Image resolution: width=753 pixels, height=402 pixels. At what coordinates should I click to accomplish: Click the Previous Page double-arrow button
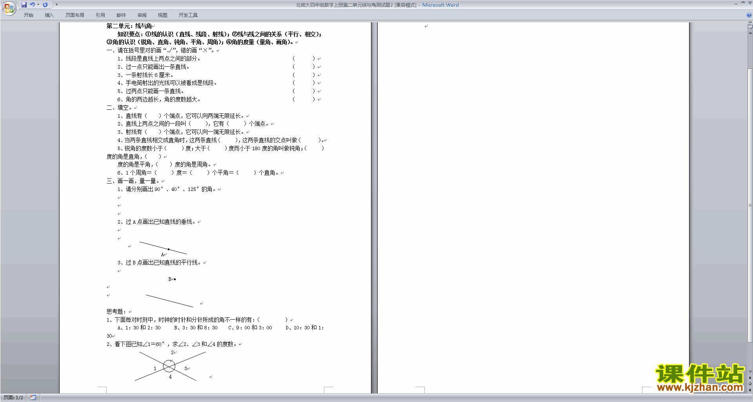(x=750, y=378)
